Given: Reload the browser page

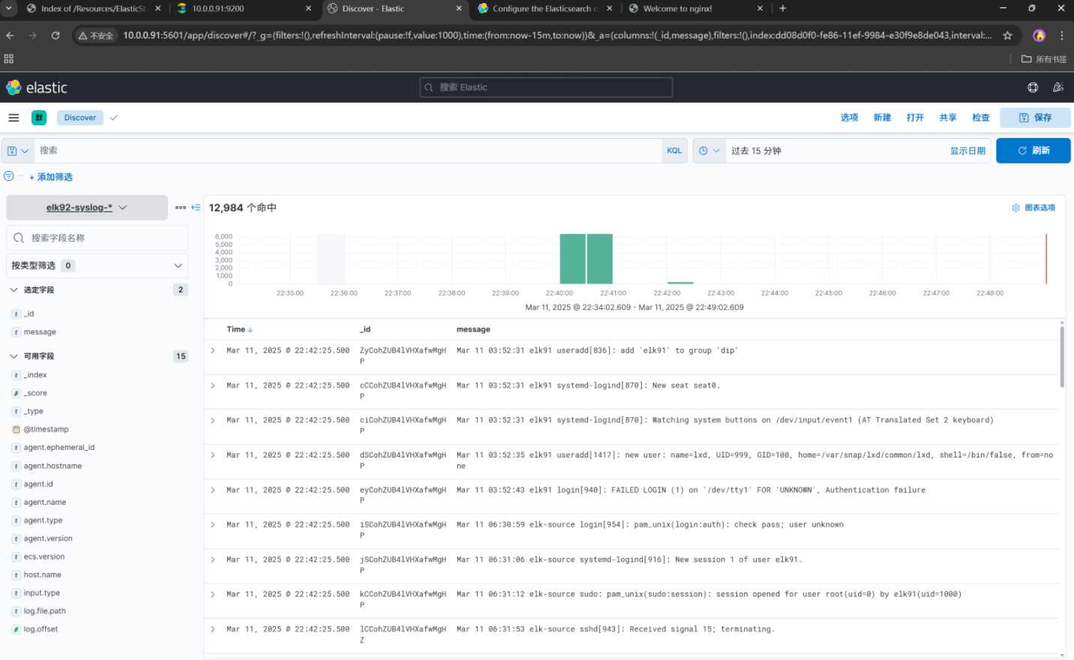Looking at the screenshot, I should pyautogui.click(x=55, y=35).
